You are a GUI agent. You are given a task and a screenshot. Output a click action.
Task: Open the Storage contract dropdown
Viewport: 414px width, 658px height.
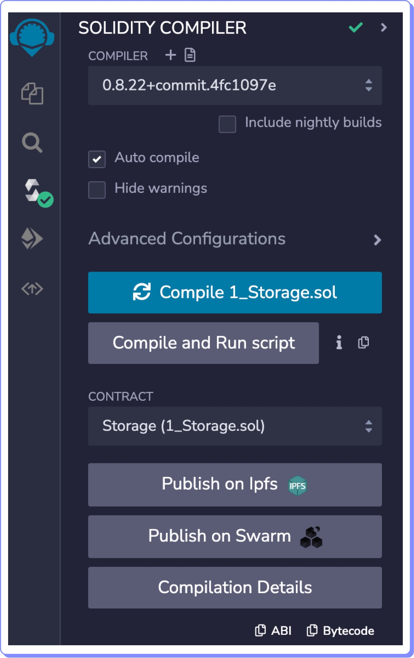[235, 426]
